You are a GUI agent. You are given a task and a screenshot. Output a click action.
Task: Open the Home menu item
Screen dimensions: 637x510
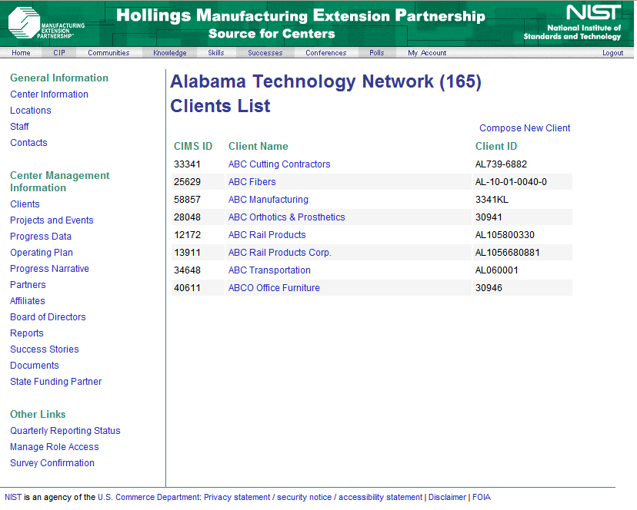pos(21,53)
